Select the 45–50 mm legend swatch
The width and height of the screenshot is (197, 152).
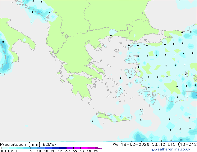[91, 148]
